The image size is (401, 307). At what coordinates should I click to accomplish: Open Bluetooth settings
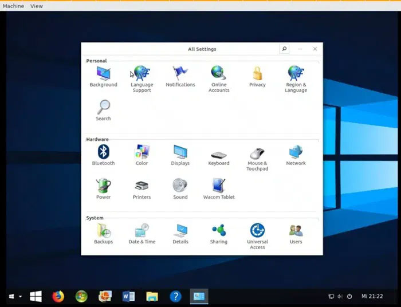103,155
